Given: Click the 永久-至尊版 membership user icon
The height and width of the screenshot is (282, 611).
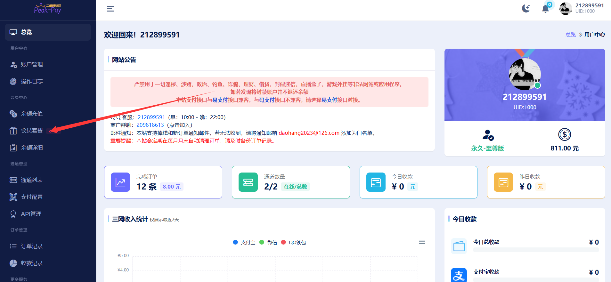Looking at the screenshot, I should coord(488,135).
